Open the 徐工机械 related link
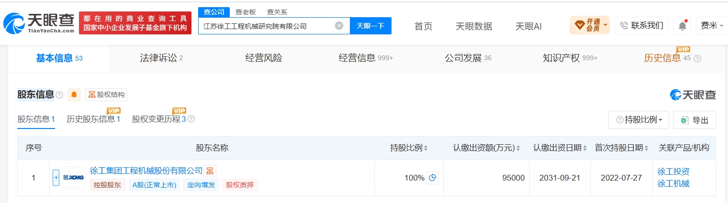Screen dimensions: 728x203 [x=673, y=183]
